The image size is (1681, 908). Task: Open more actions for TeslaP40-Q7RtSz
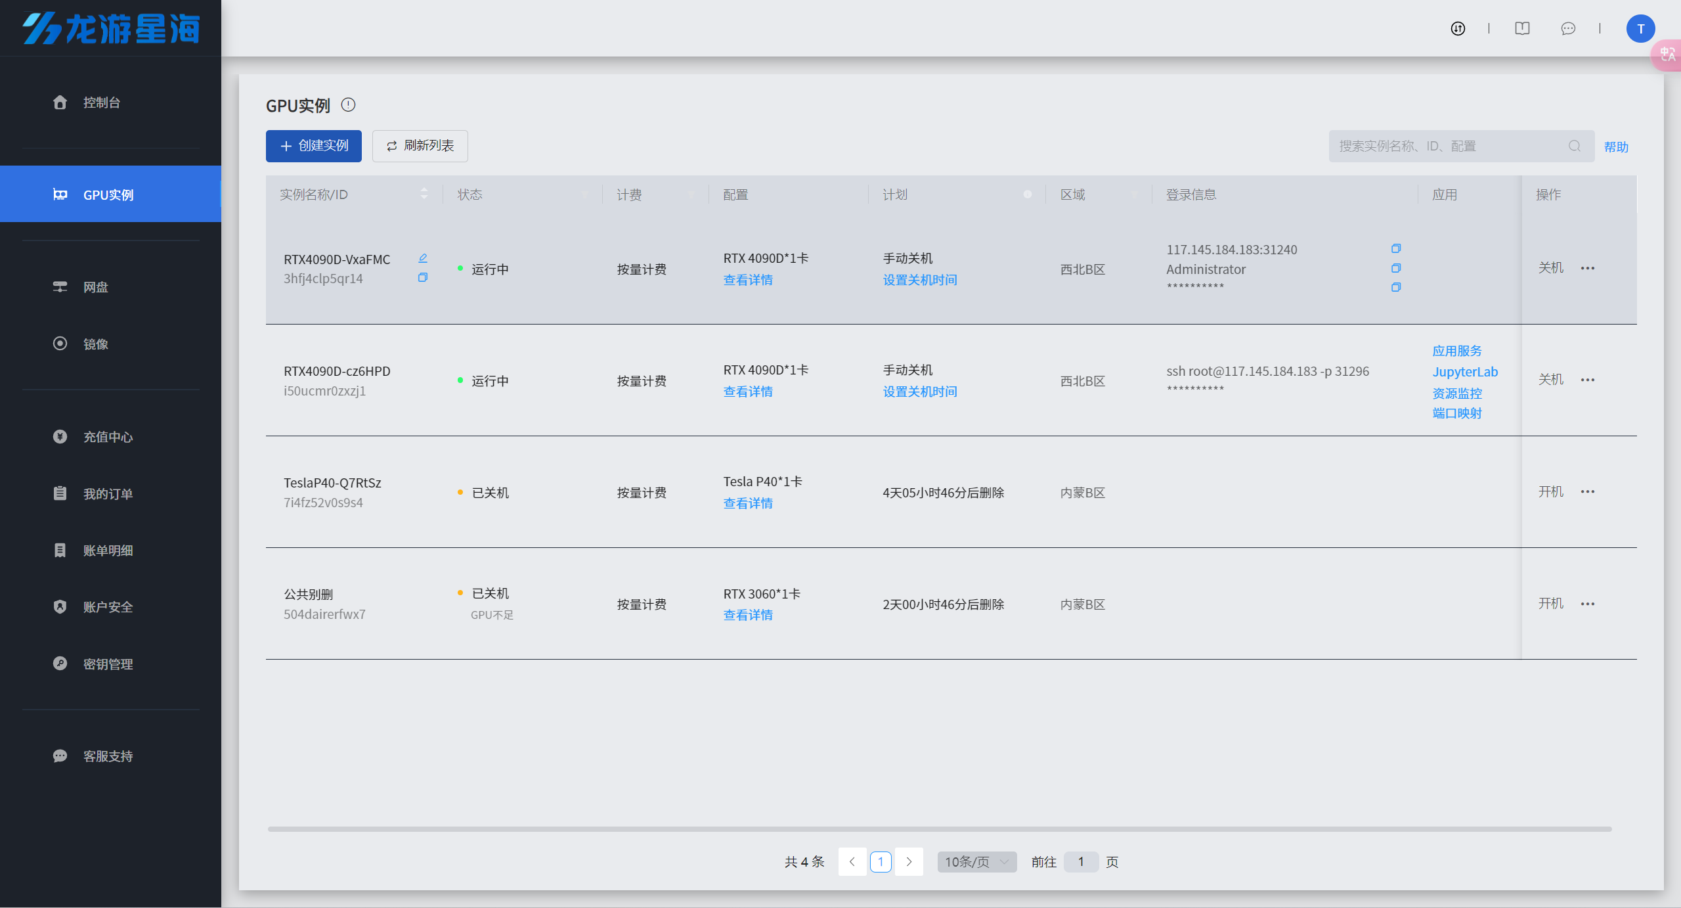pos(1588,491)
